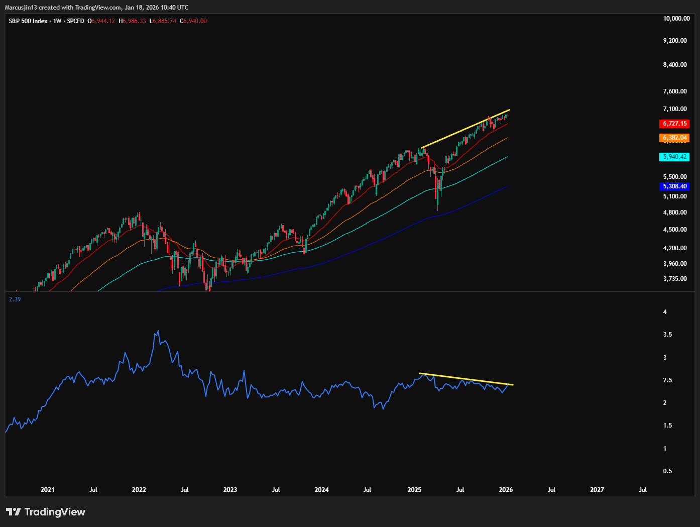Click the 2026 time axis label
Viewport: 700px width, 527px height.
(x=506, y=490)
